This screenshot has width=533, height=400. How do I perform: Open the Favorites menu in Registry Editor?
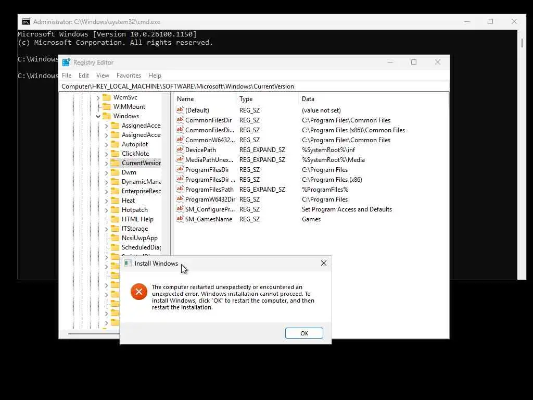[129, 75]
